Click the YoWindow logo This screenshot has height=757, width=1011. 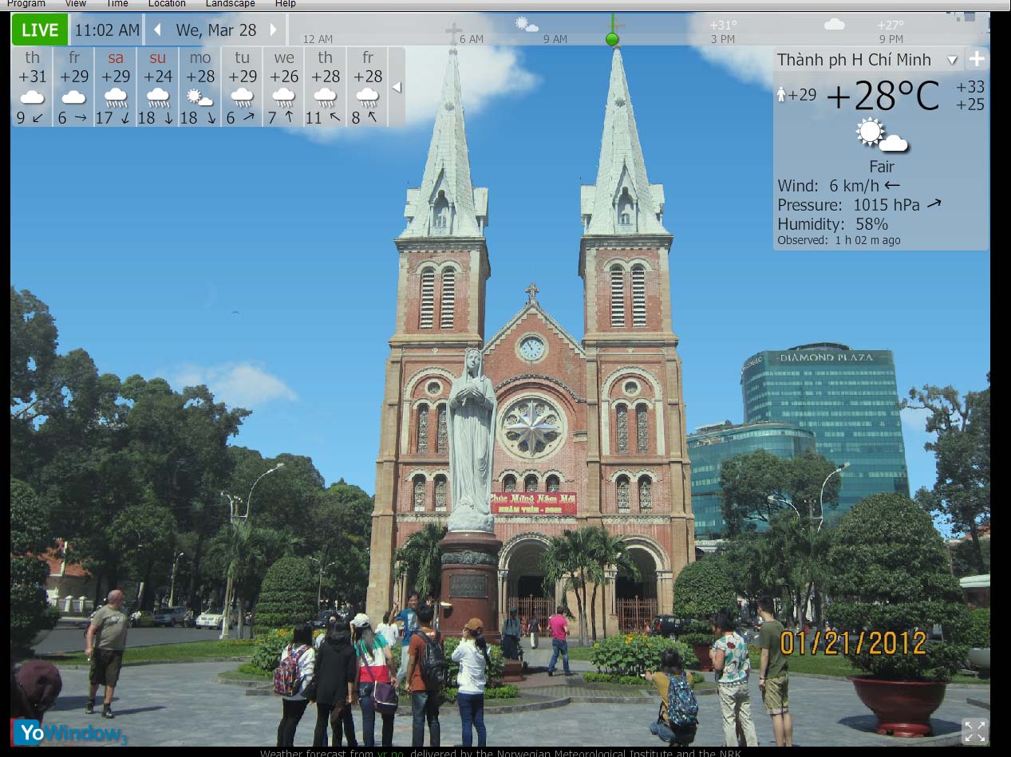pos(69,731)
